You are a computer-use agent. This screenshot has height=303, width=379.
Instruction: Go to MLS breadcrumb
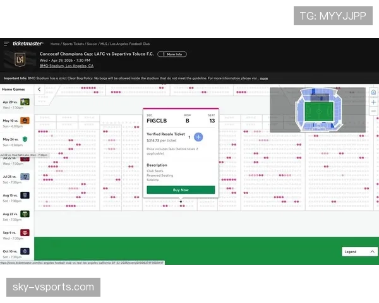(104, 44)
